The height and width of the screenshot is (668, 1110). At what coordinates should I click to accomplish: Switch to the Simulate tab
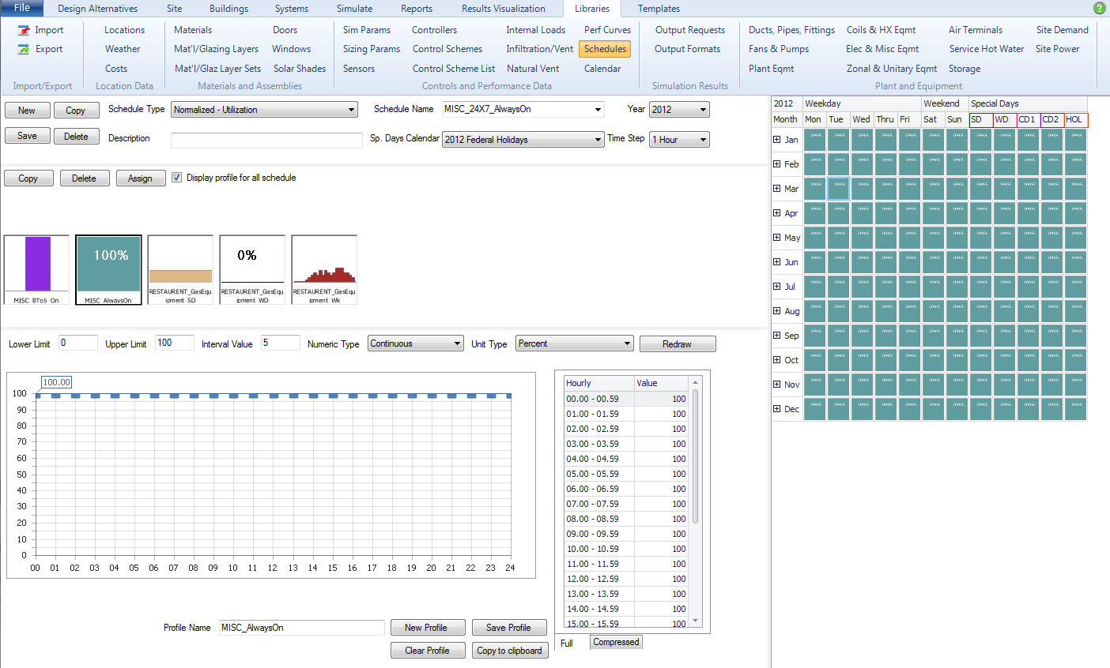[x=354, y=9]
